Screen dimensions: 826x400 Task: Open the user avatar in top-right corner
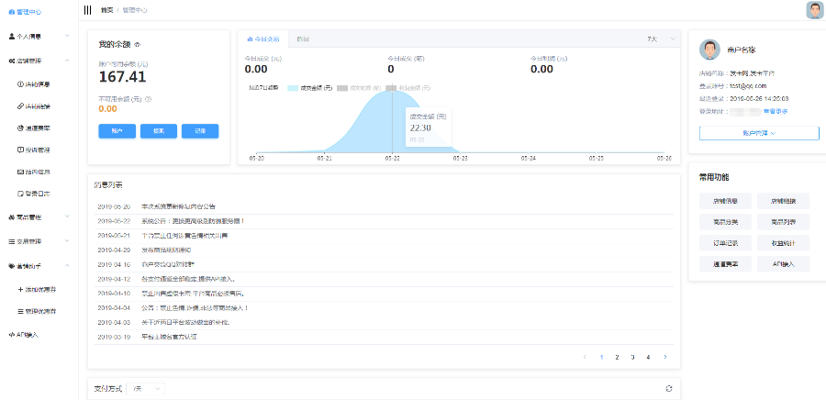(x=814, y=10)
